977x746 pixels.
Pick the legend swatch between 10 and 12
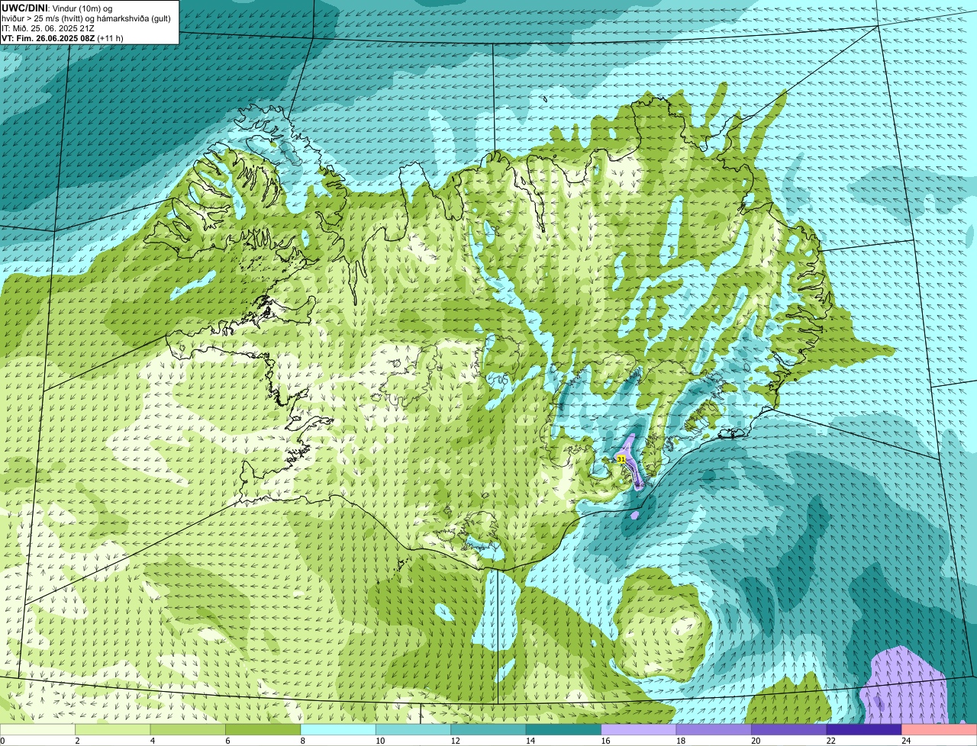414,729
